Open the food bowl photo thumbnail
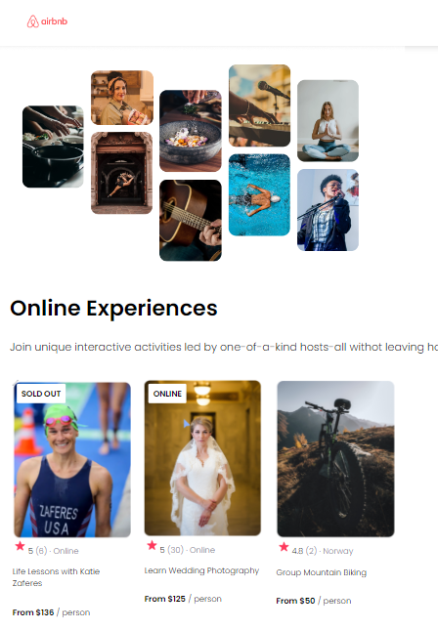 click(191, 131)
